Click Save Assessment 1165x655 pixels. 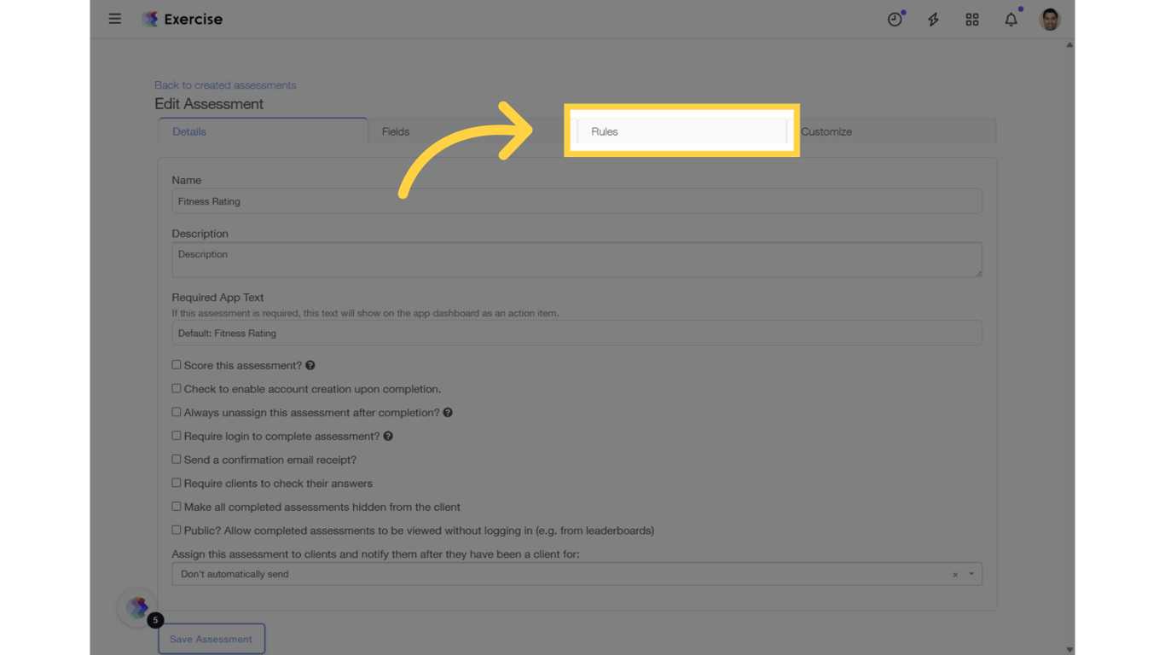pos(212,638)
